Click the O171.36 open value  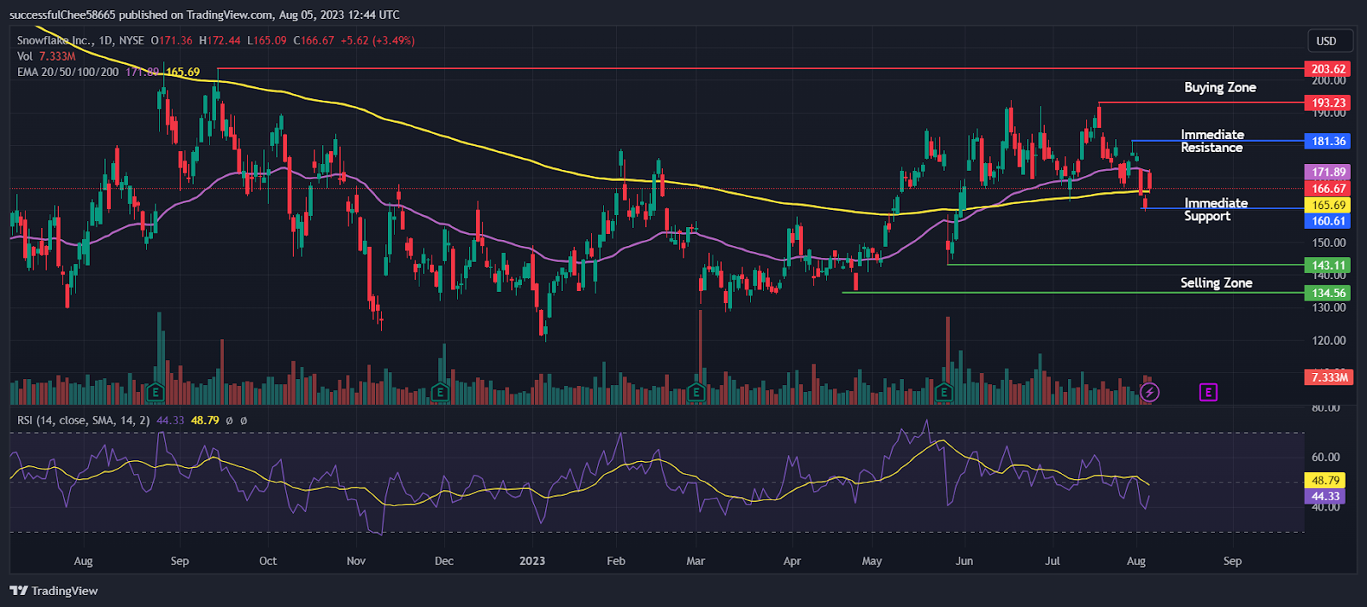click(172, 40)
